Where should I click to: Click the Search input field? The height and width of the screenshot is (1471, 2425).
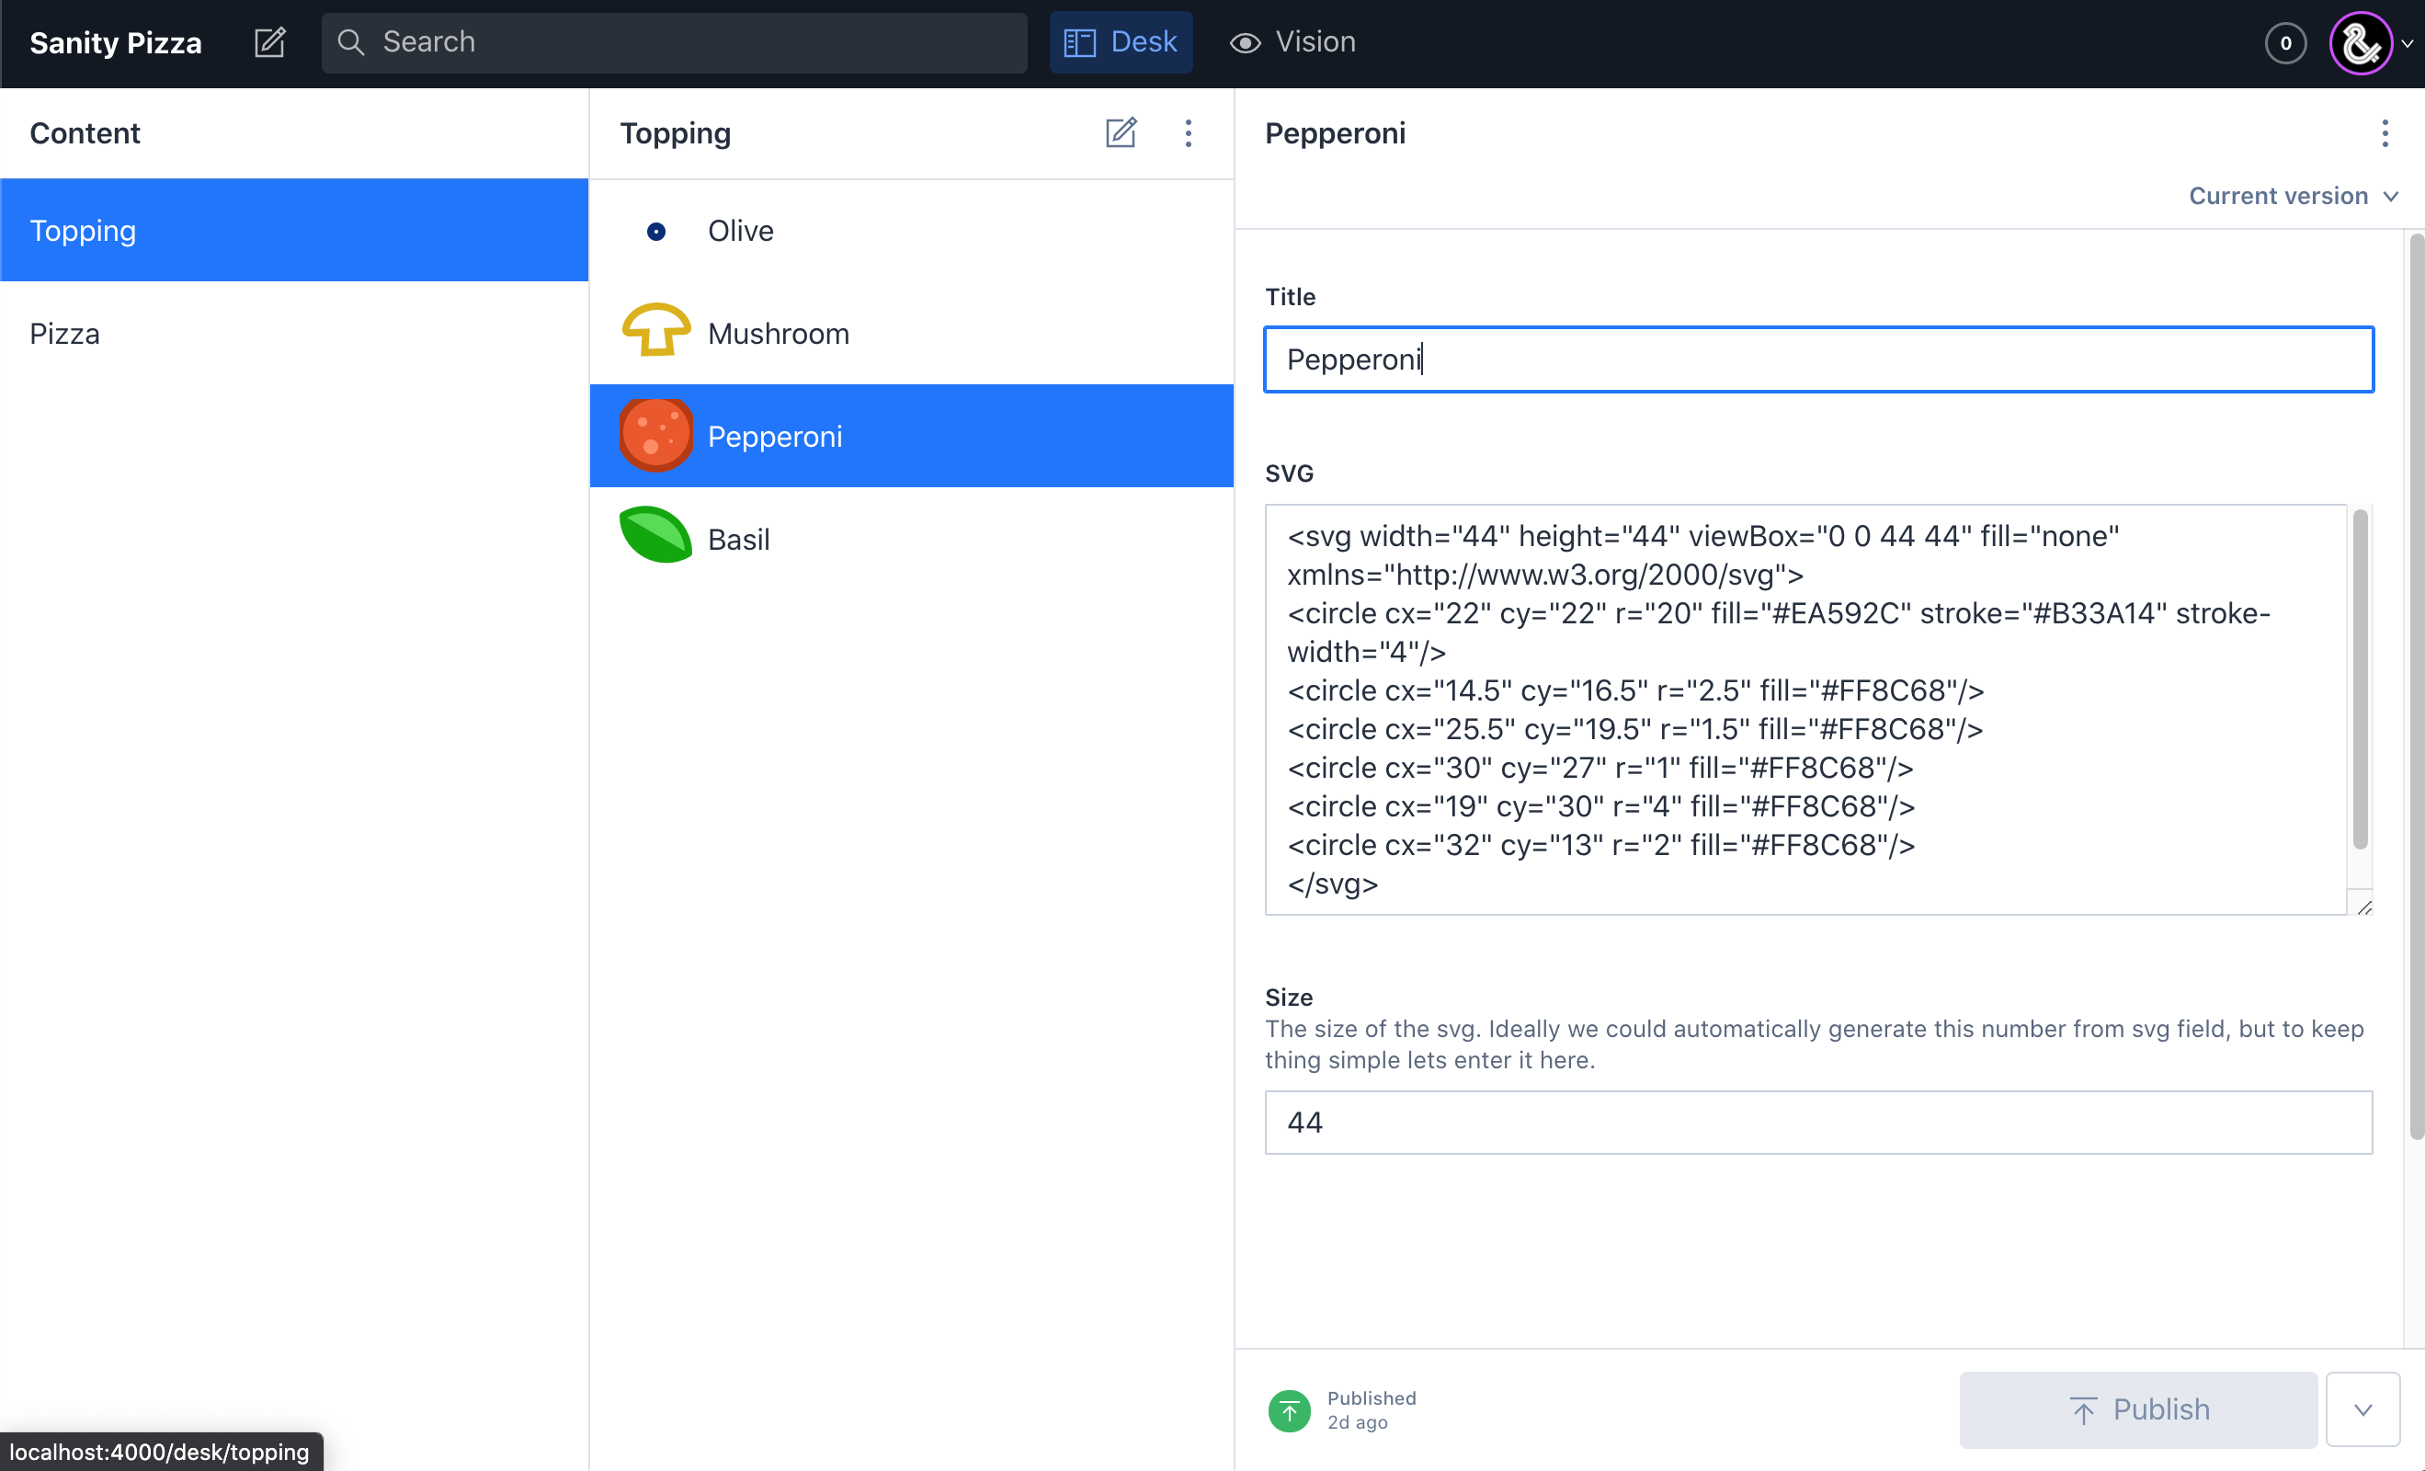(689, 42)
